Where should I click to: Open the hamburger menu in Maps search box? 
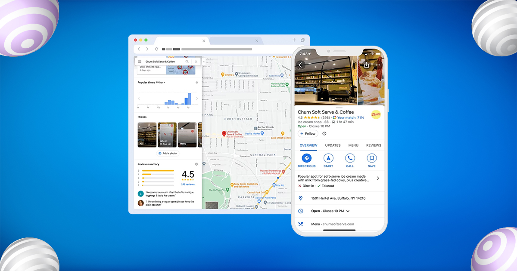pos(140,62)
